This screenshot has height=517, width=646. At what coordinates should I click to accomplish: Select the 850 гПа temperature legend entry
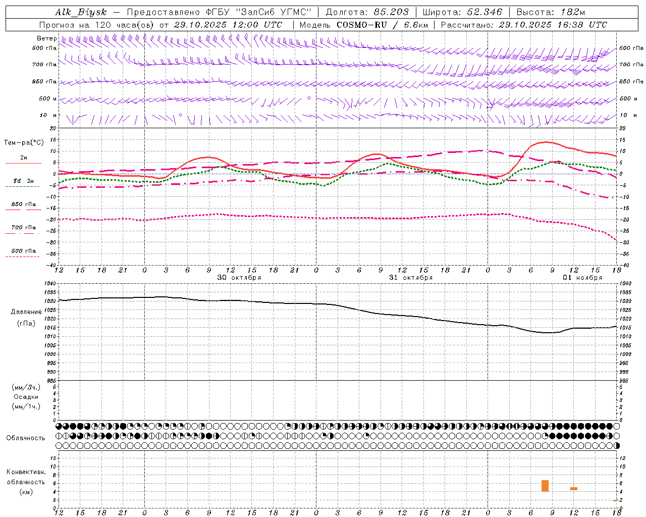(x=24, y=204)
